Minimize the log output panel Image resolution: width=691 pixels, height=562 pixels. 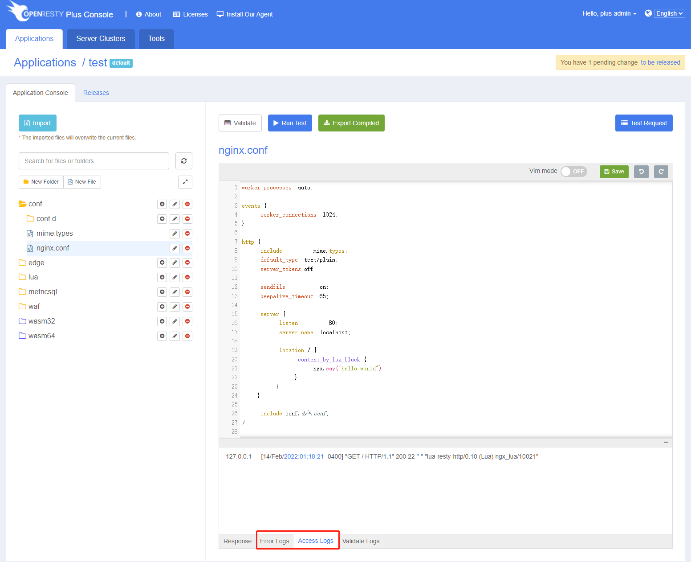[666, 443]
